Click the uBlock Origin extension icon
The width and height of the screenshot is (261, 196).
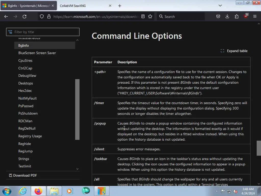point(246,16)
